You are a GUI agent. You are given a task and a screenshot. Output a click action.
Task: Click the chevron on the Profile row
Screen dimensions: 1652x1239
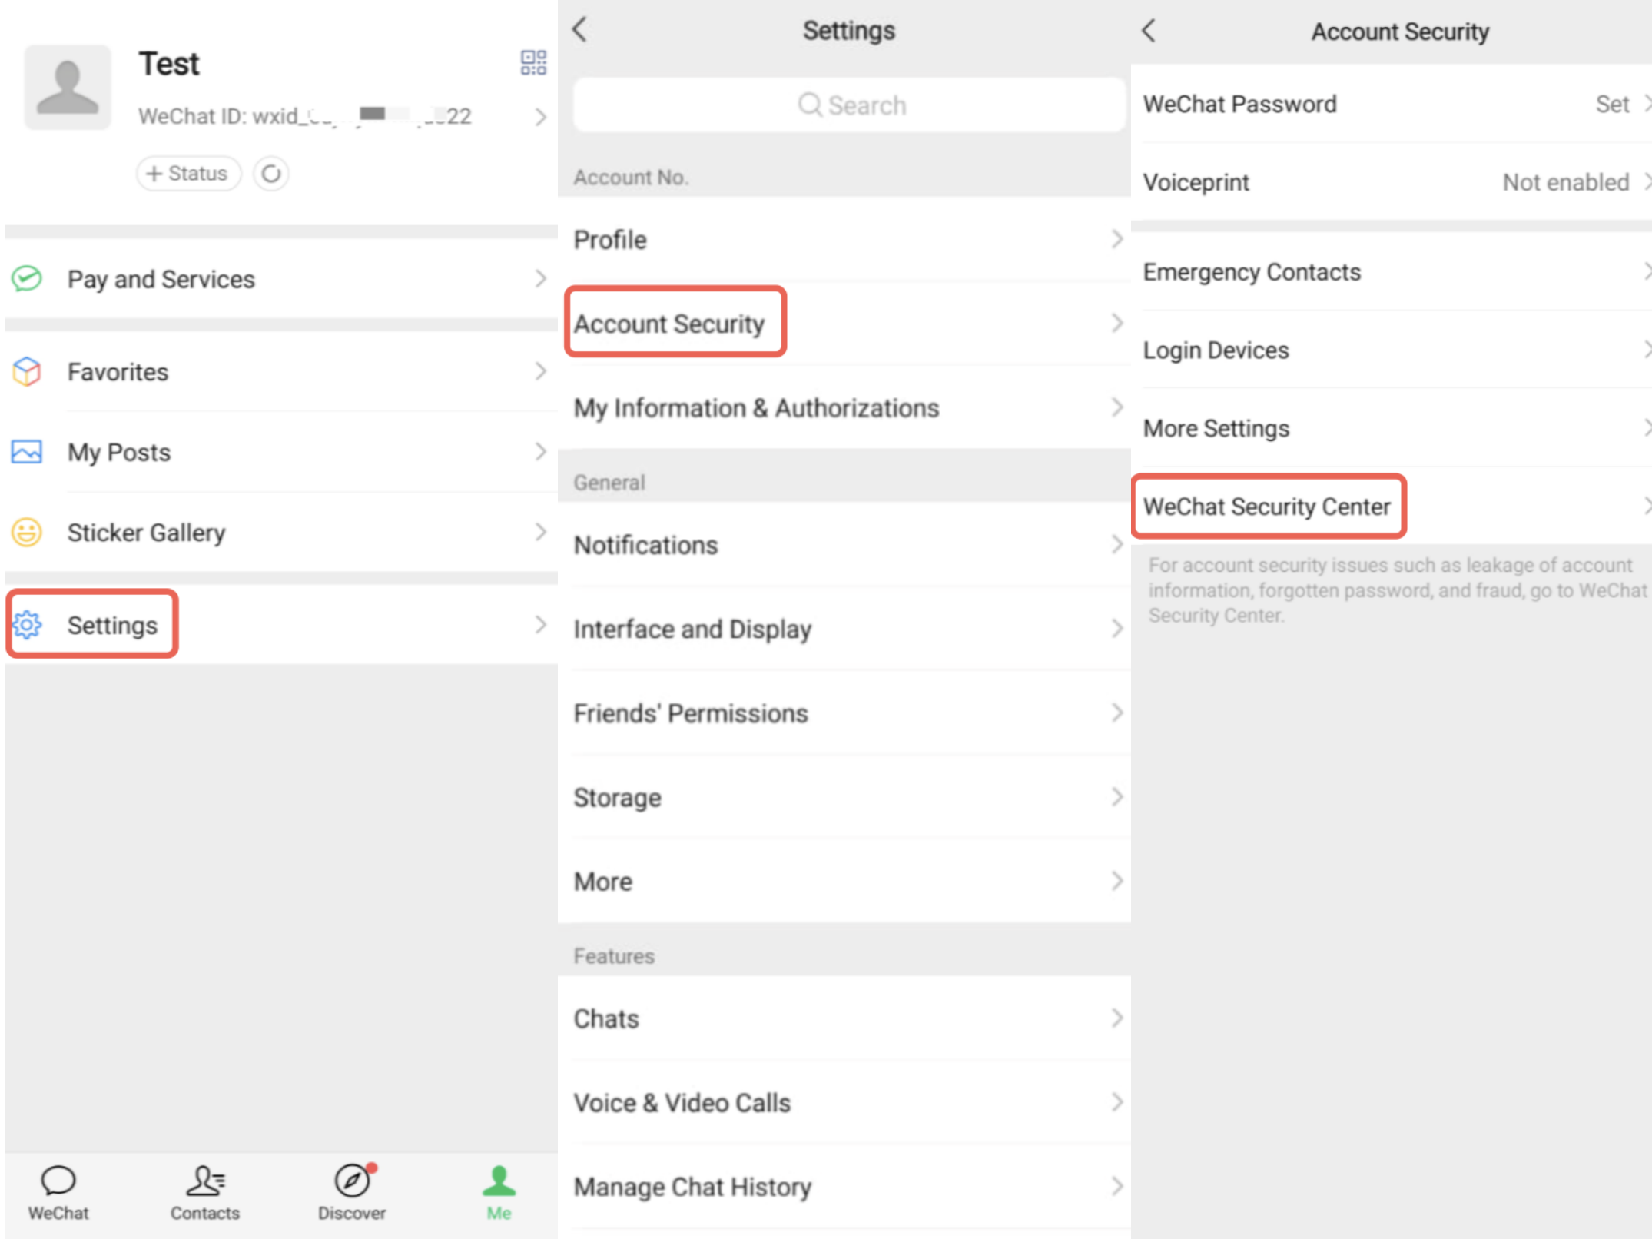click(1117, 239)
